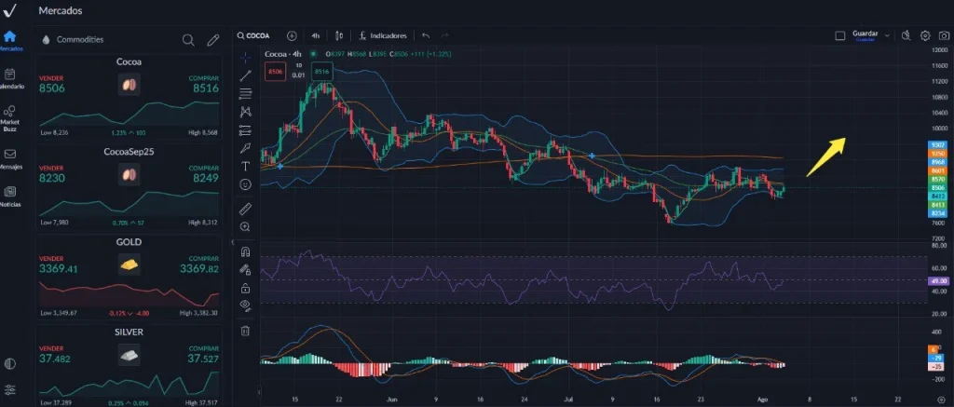Open the 4h timeframe selector
954x407 pixels.
point(315,36)
